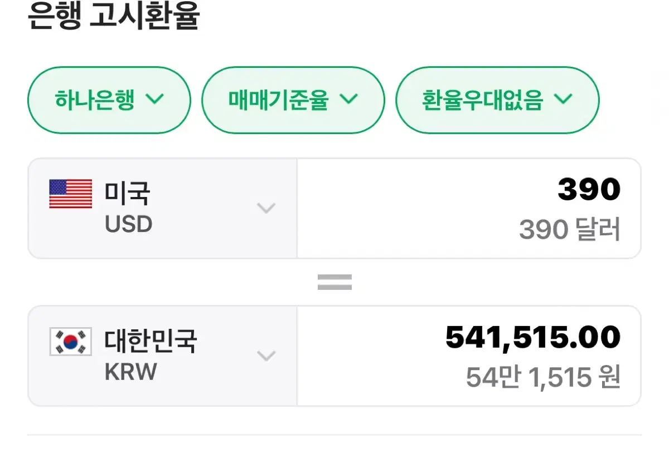Tap the chevron arrow beside 매매기준율

(x=348, y=100)
